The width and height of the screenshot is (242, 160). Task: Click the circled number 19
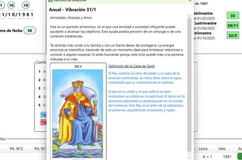pos(25,6)
